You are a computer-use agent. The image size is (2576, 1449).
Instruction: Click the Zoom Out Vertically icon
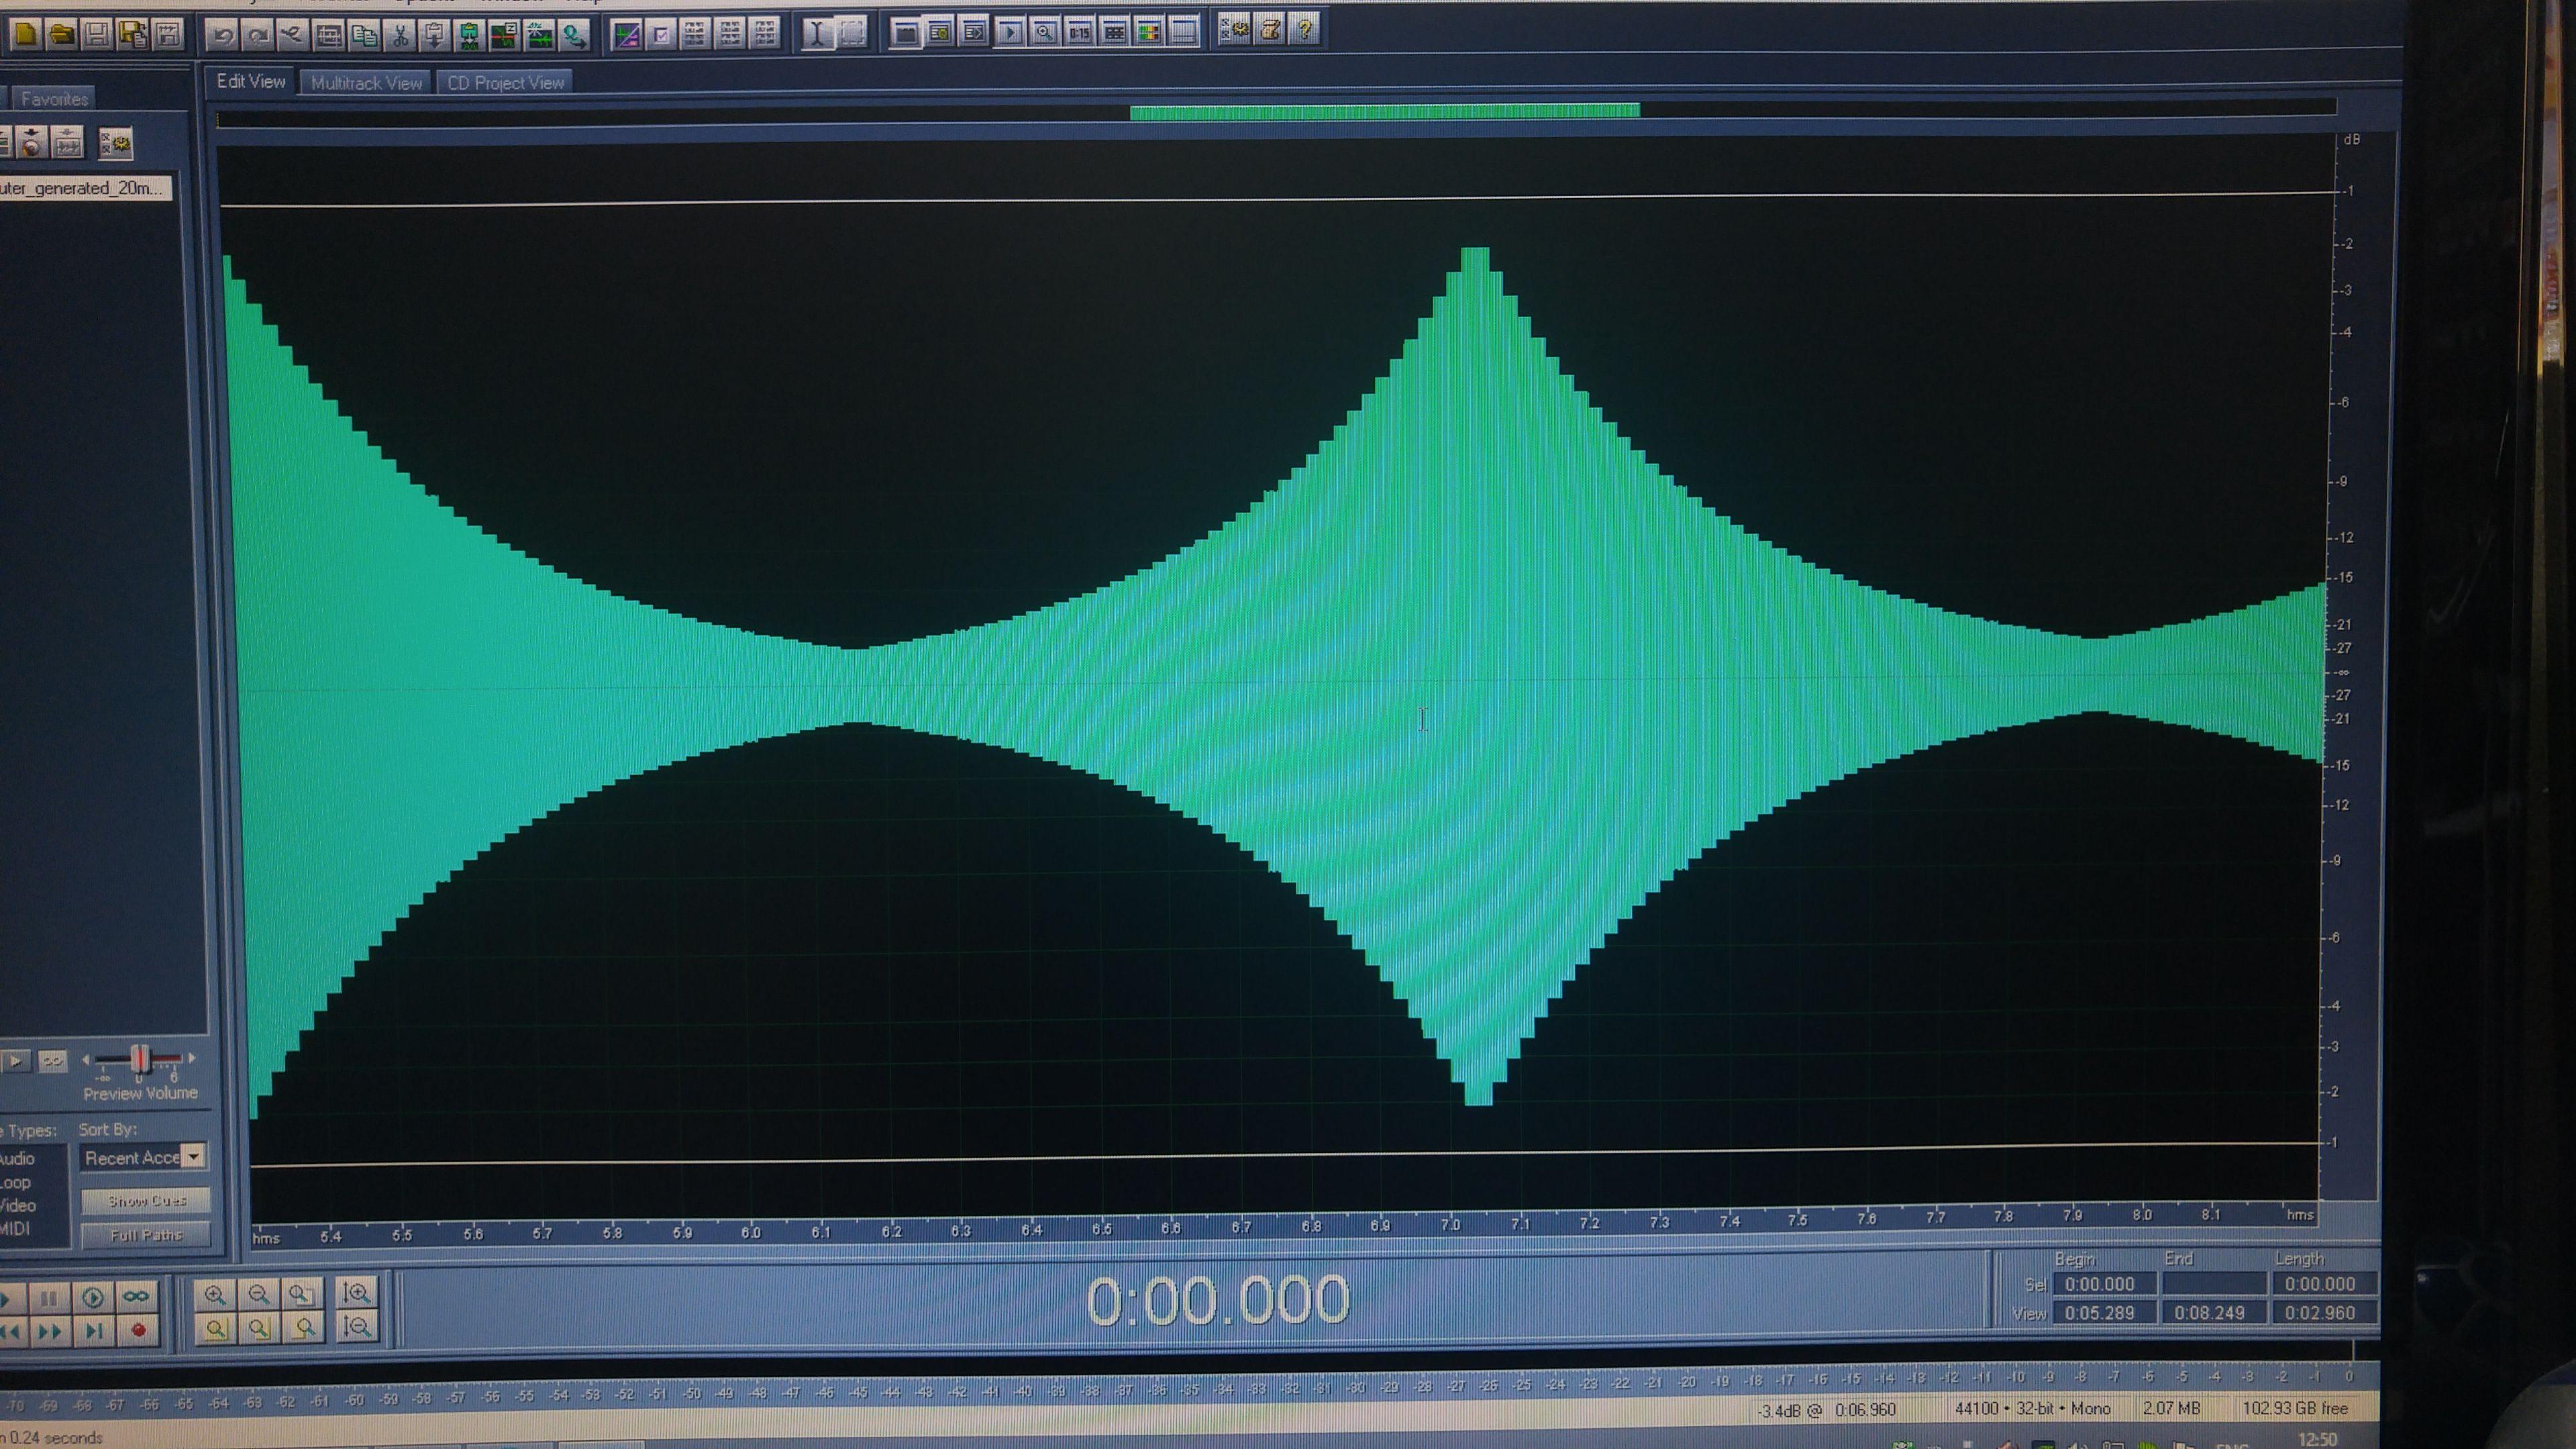click(357, 1327)
